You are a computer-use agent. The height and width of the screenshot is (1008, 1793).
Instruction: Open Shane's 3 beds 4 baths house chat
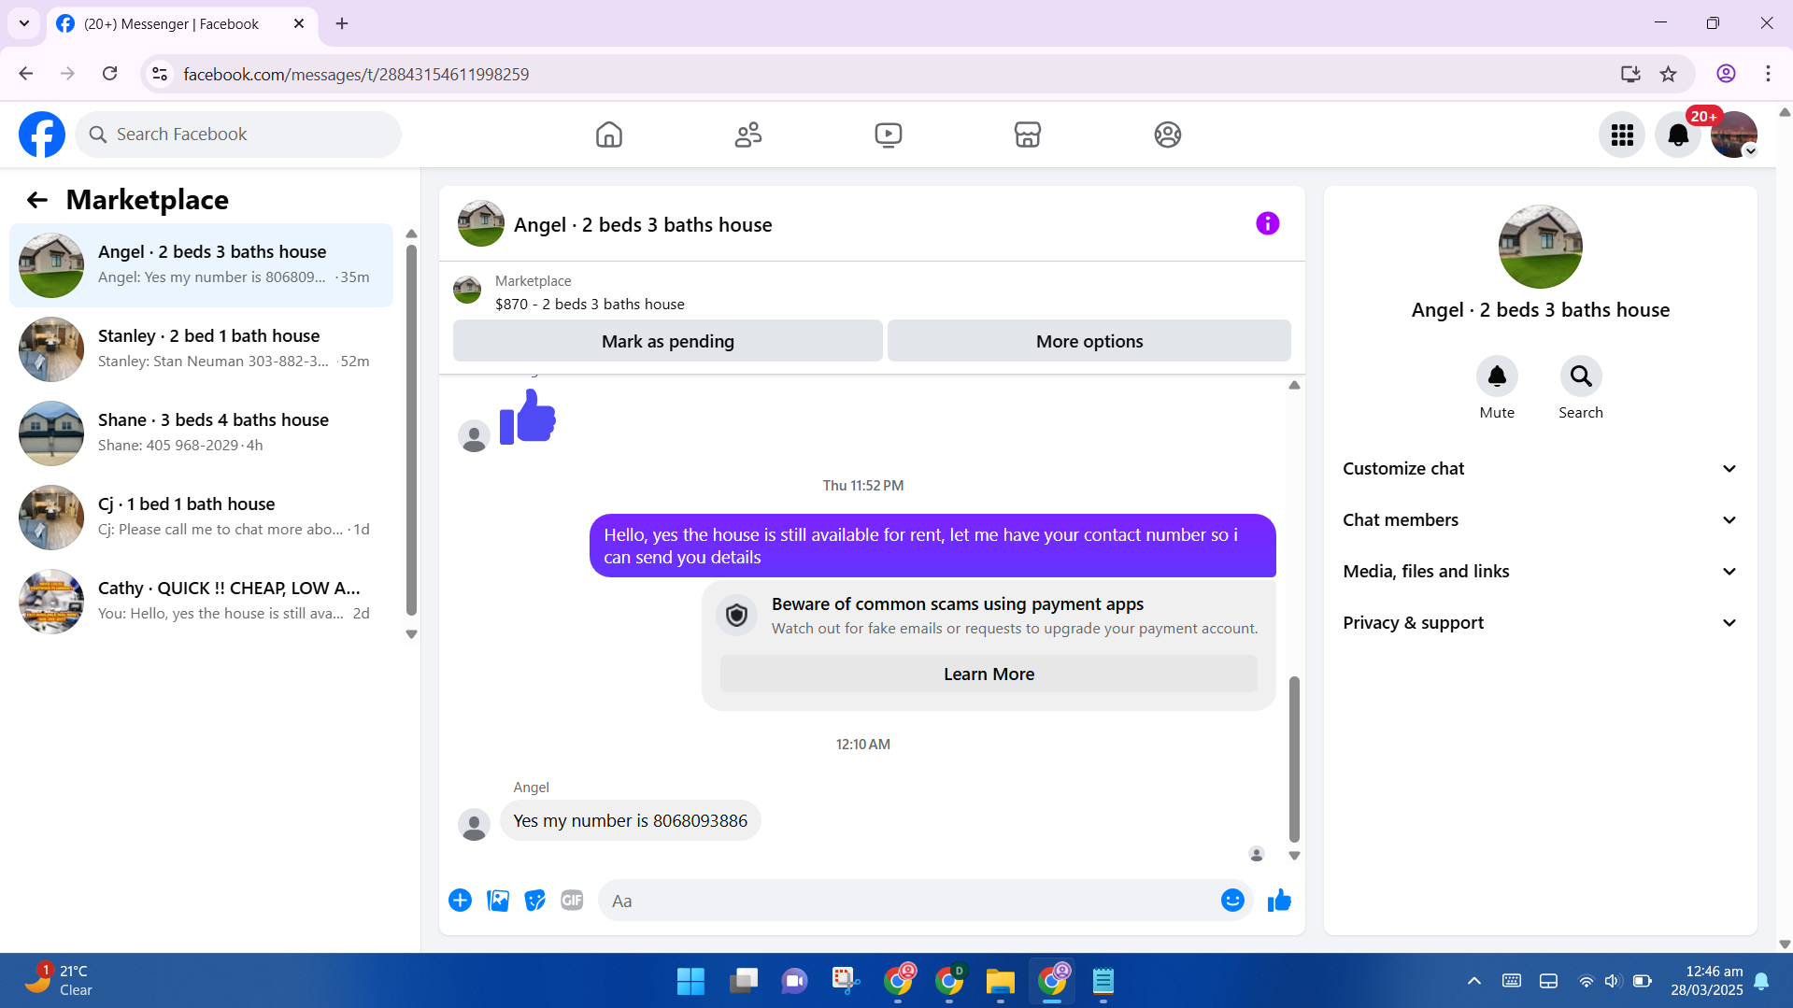[201, 433]
